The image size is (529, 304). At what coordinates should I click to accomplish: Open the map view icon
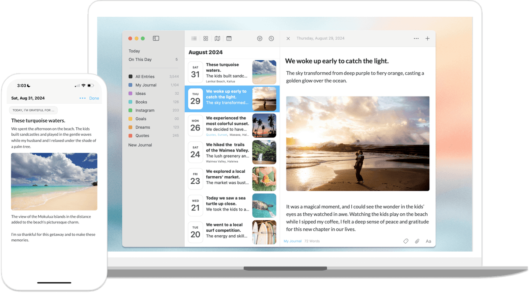pyautogui.click(x=217, y=39)
